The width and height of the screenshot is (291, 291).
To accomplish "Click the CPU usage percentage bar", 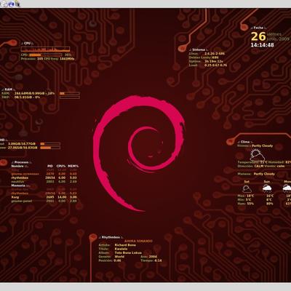I will (45, 55).
